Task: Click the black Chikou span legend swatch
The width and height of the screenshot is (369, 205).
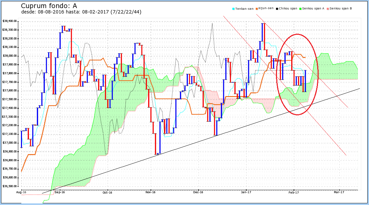Action: pos(277,9)
